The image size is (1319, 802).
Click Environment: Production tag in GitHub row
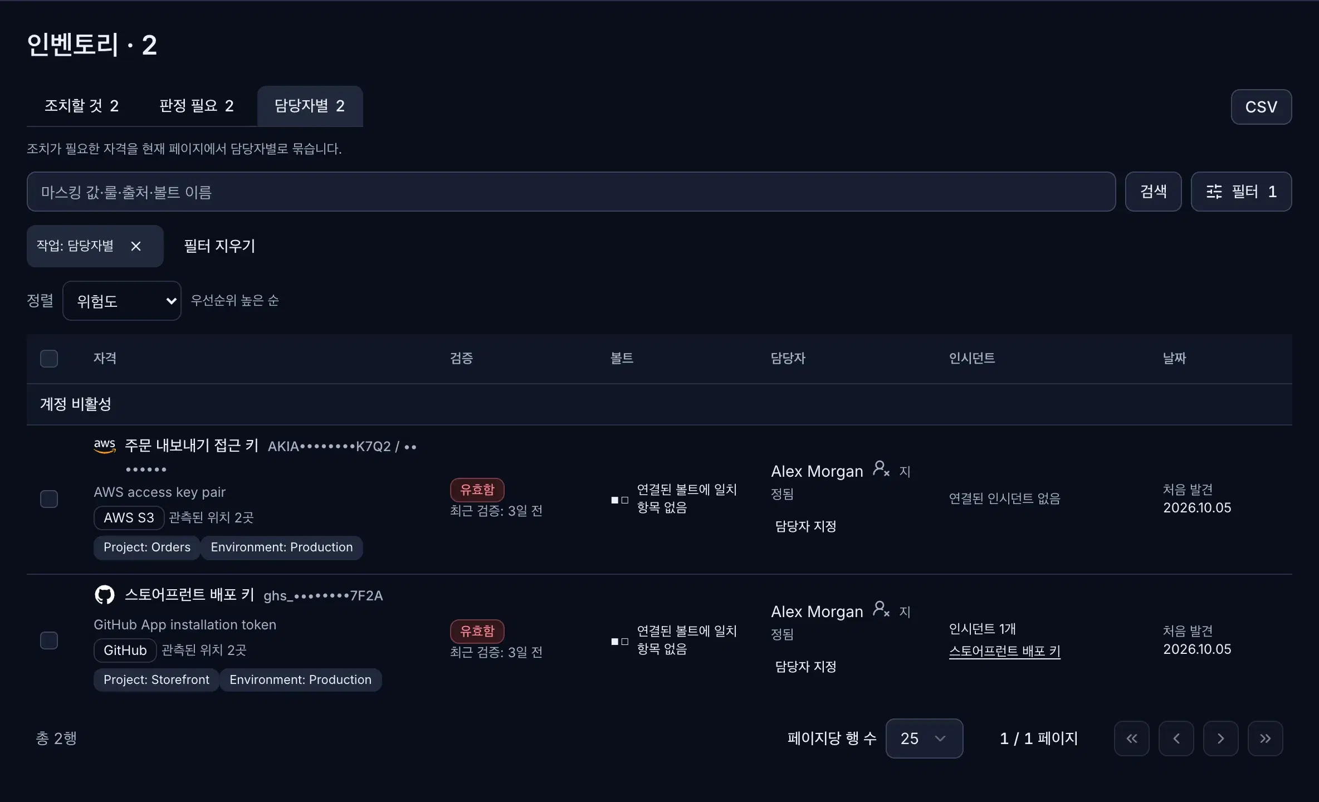(x=301, y=680)
